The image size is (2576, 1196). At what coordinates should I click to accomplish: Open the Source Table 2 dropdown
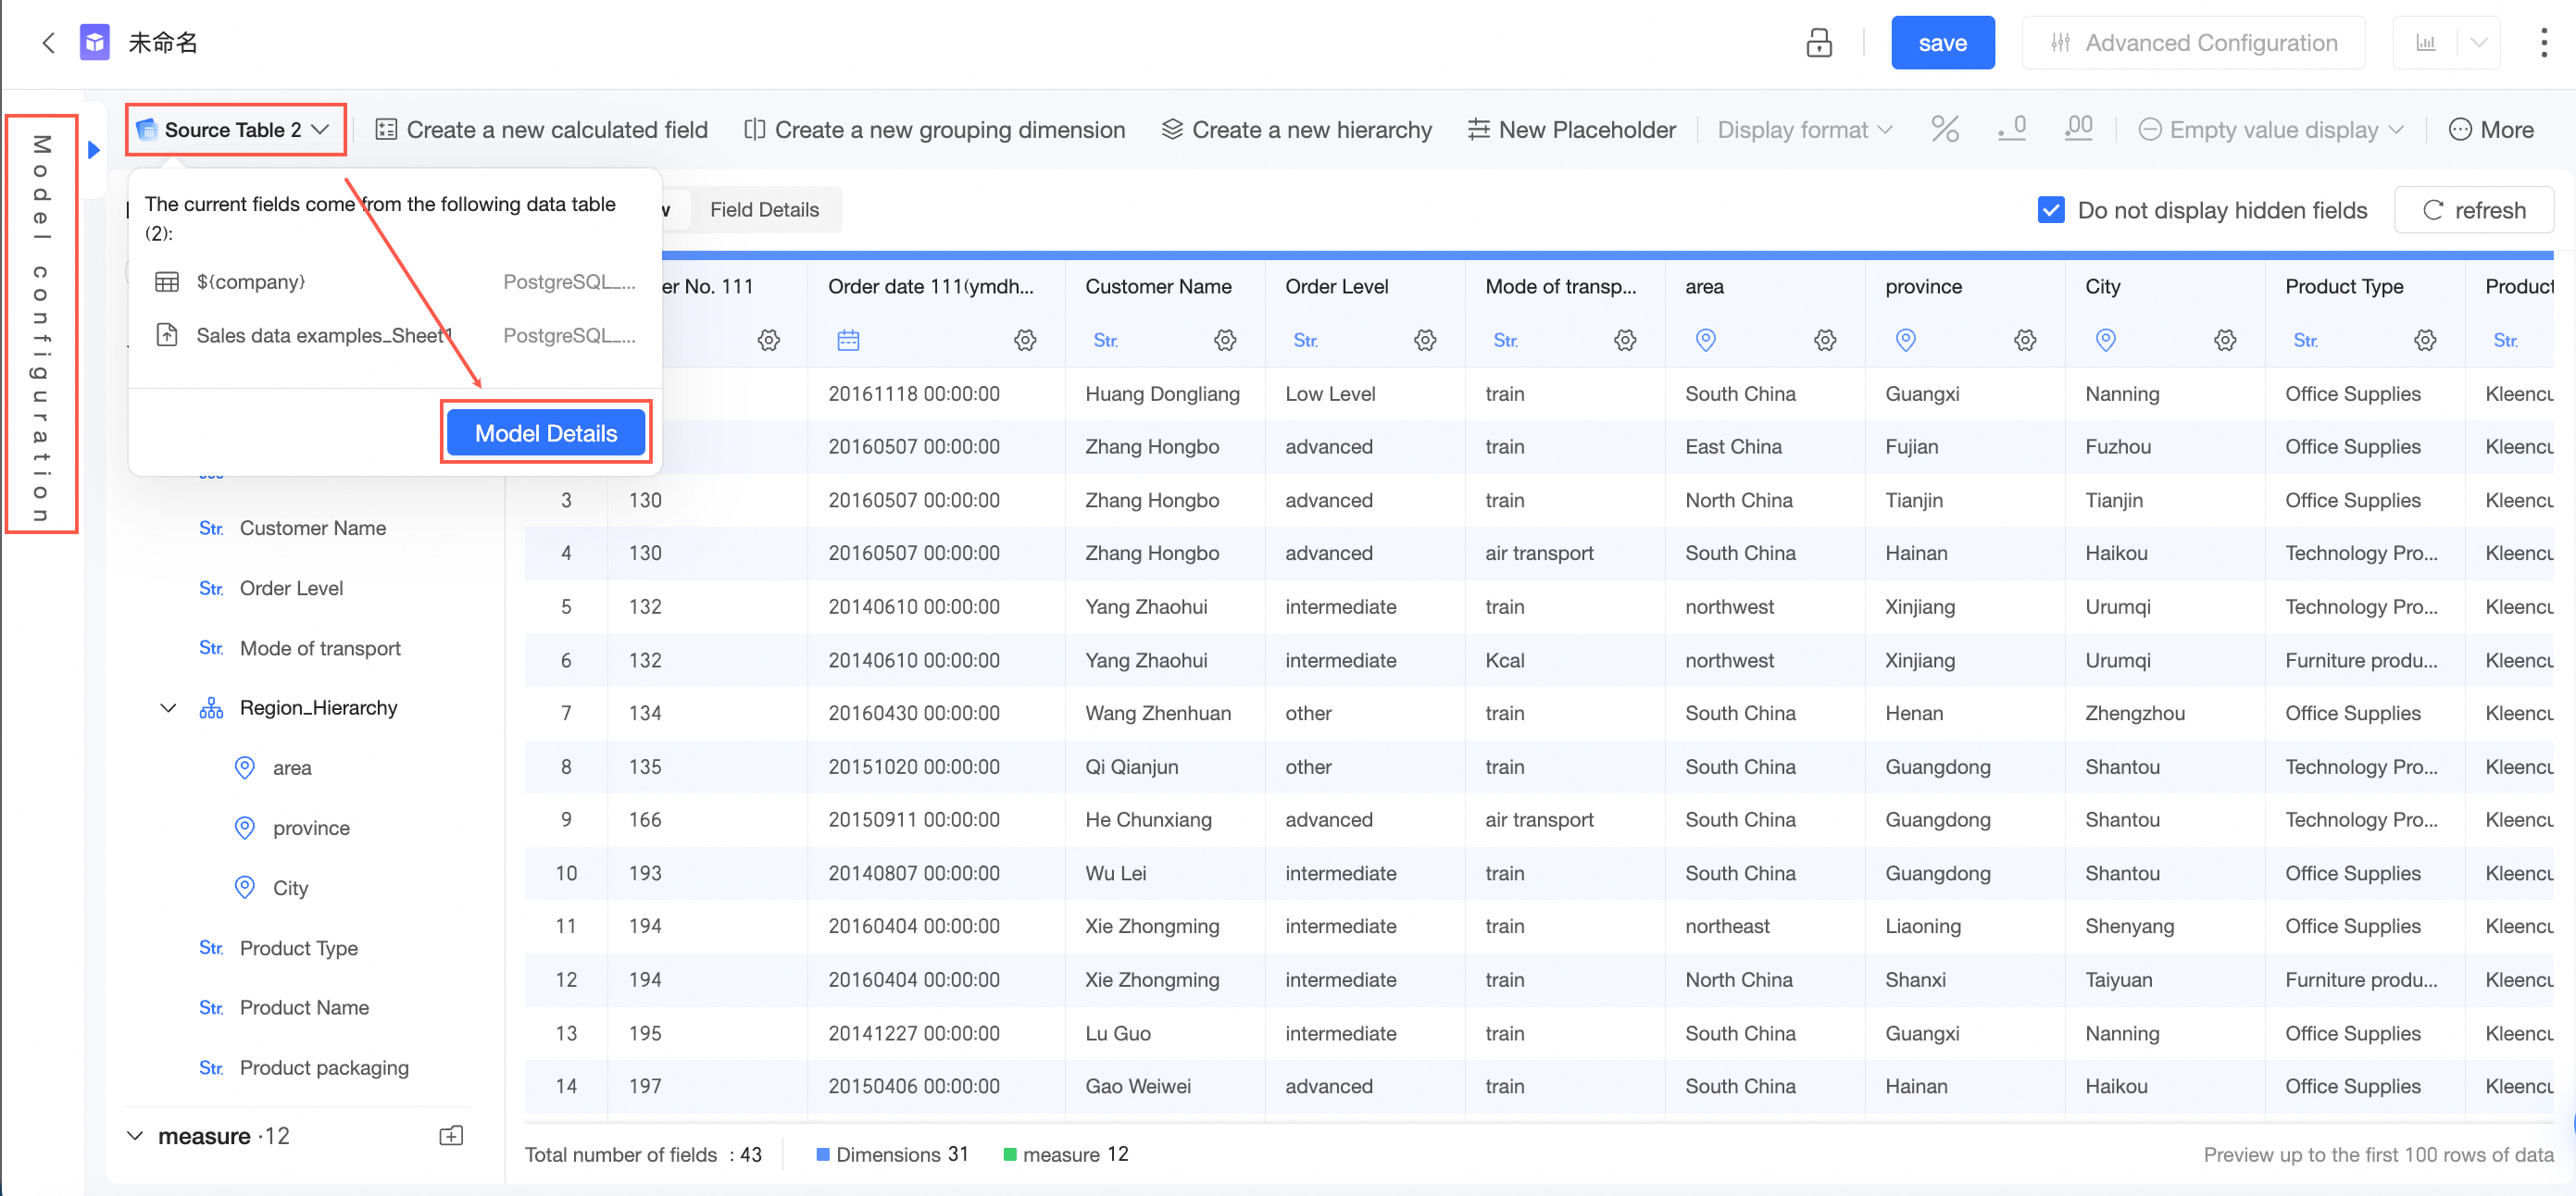[235, 129]
